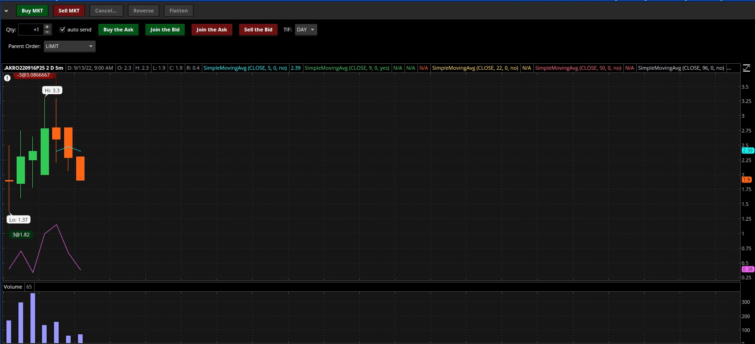
Task: Open the Parent Order LIMIT dropdown
Action: (70, 46)
